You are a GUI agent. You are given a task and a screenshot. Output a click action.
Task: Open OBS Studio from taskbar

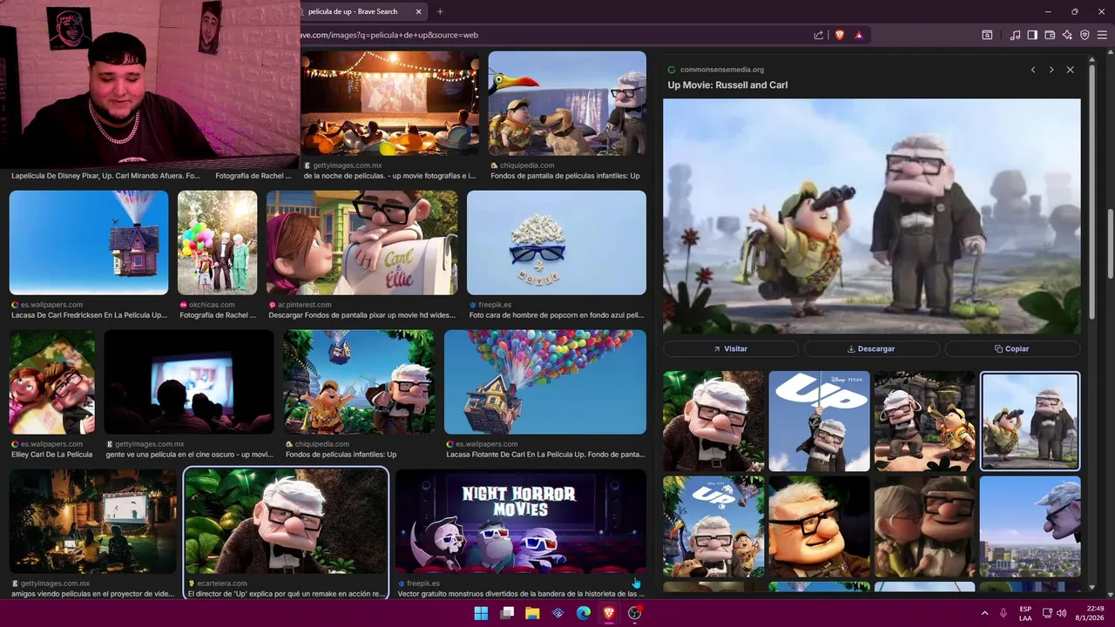(x=635, y=613)
